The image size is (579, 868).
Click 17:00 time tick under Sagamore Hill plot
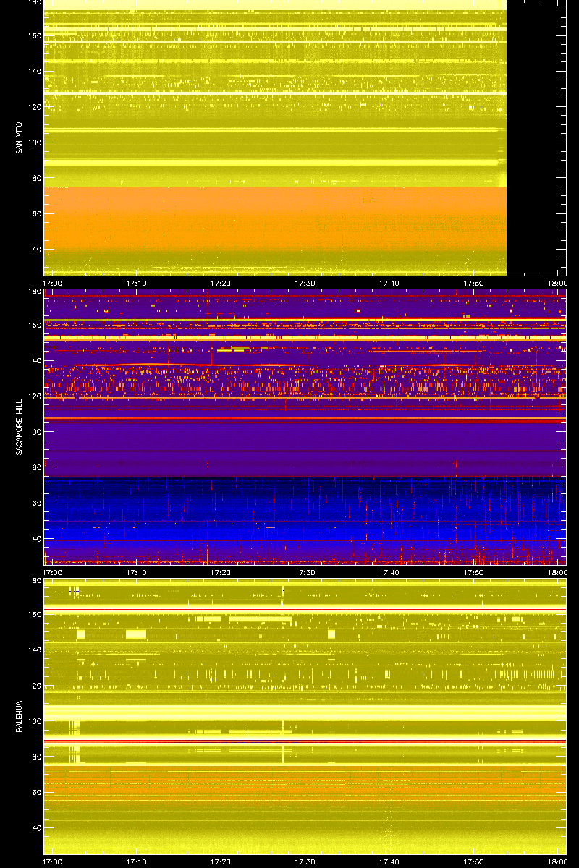[x=52, y=572]
